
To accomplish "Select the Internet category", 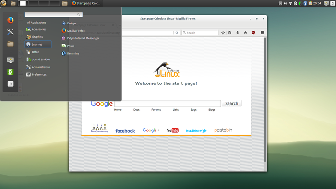I will pyautogui.click(x=38, y=44).
